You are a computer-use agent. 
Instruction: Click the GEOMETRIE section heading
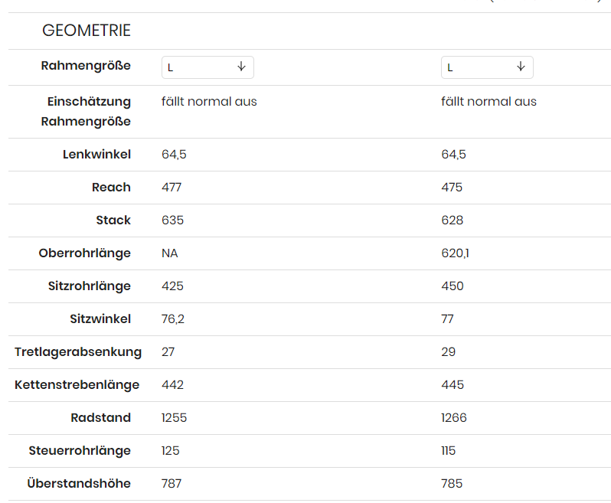87,31
